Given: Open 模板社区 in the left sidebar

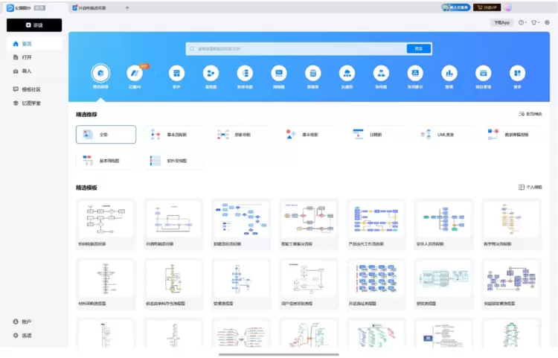Looking at the screenshot, I should click(x=31, y=89).
